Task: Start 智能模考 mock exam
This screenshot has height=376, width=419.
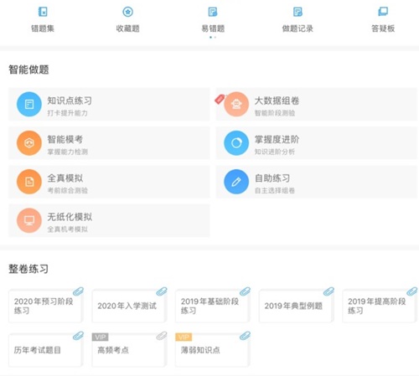Action: pos(109,143)
